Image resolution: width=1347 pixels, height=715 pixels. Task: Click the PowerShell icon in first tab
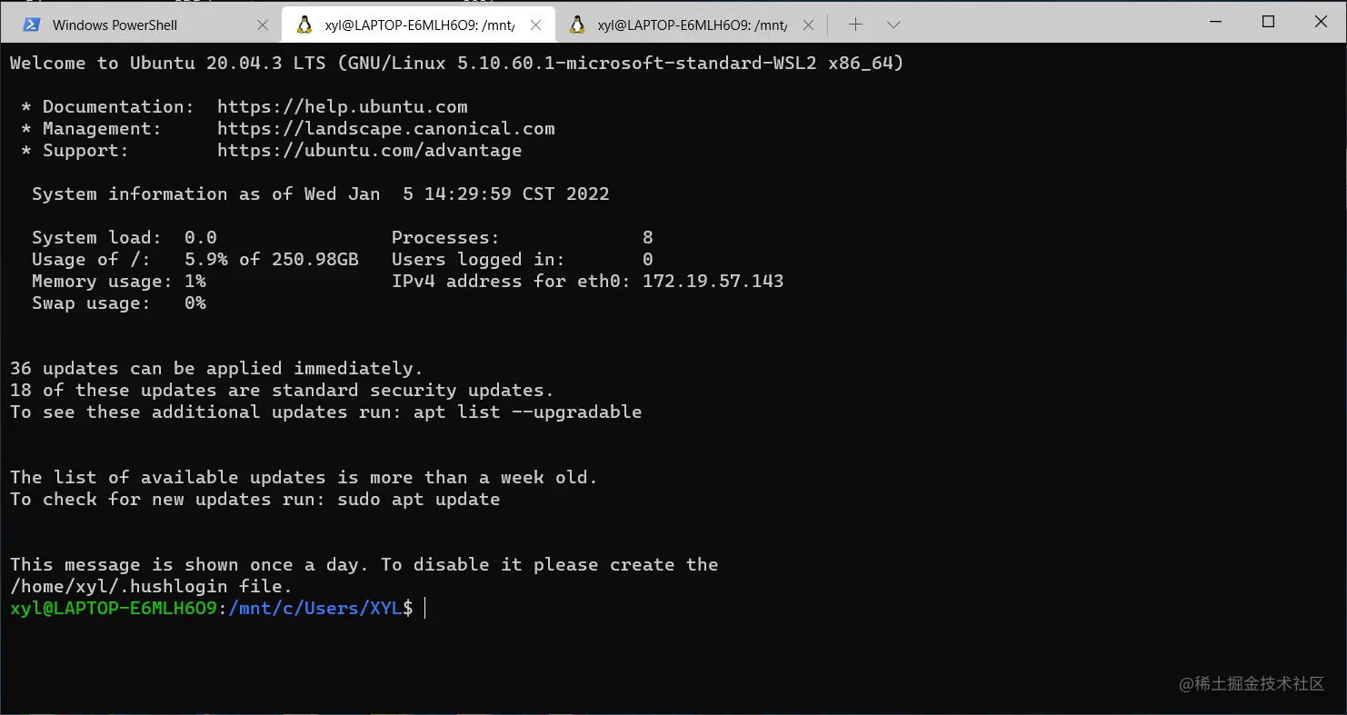pyautogui.click(x=32, y=25)
